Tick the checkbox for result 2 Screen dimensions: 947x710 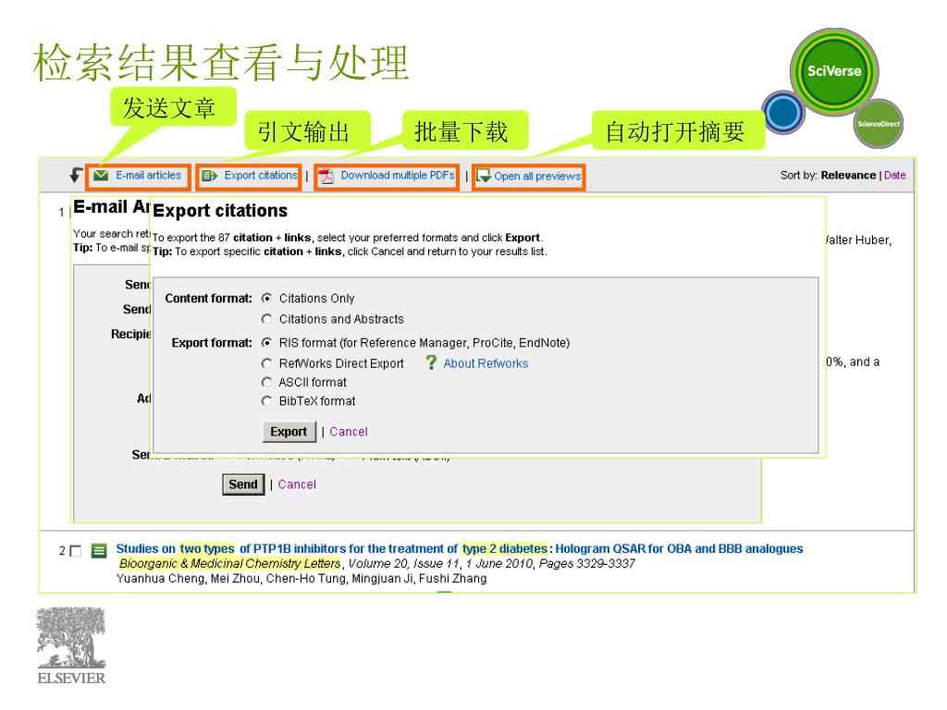pos(76,551)
